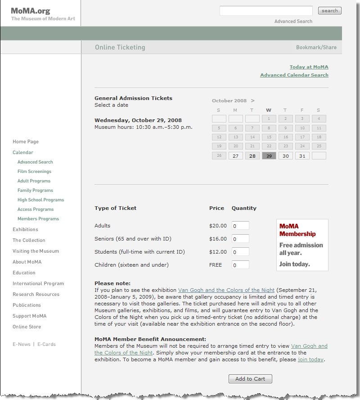Select October 28 in the calendar
Screen dimensions: 360x400
click(x=252, y=156)
